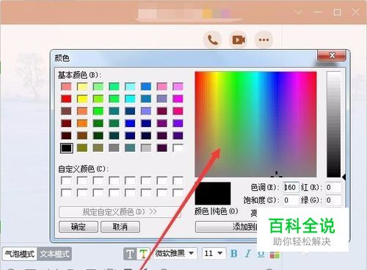Click the 红(R) red value field
The width and height of the screenshot is (367, 270).
(x=333, y=188)
